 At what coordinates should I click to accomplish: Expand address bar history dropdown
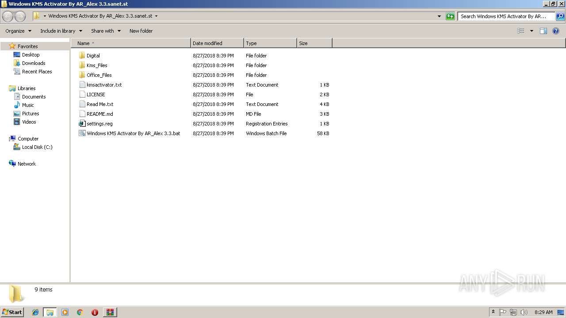[439, 16]
